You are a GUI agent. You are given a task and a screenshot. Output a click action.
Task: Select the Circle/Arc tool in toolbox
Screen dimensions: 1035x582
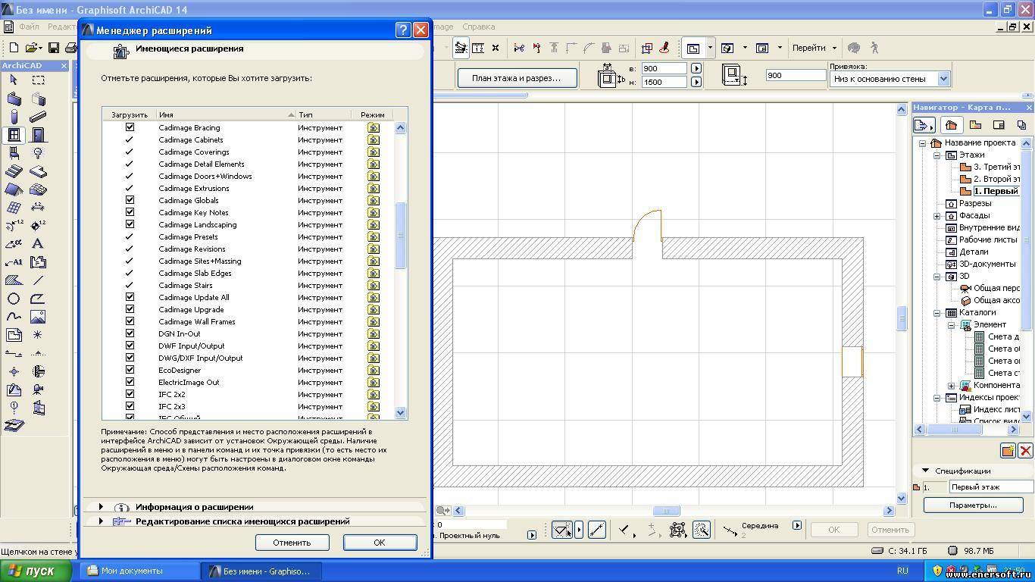point(14,299)
